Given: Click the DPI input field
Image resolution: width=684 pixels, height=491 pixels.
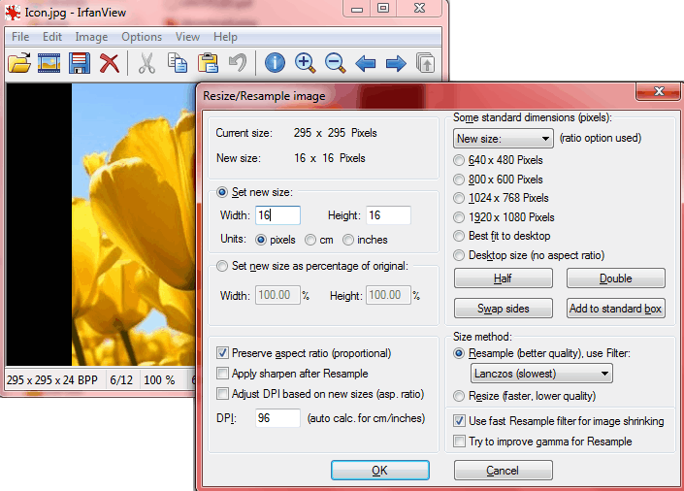Looking at the screenshot, I should pos(277,418).
